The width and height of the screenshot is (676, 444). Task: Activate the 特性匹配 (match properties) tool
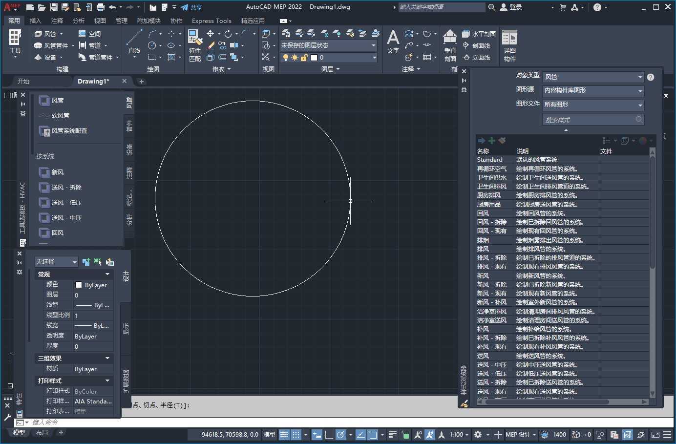tap(195, 42)
